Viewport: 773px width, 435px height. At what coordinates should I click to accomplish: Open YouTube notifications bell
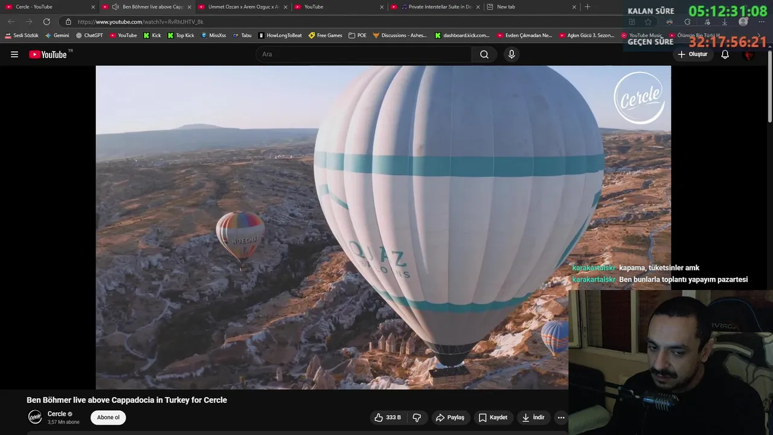point(725,54)
